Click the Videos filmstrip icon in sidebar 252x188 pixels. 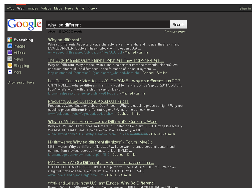click(x=10, y=52)
